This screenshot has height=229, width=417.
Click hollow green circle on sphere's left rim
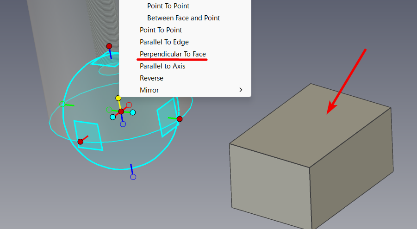pyautogui.click(x=62, y=104)
